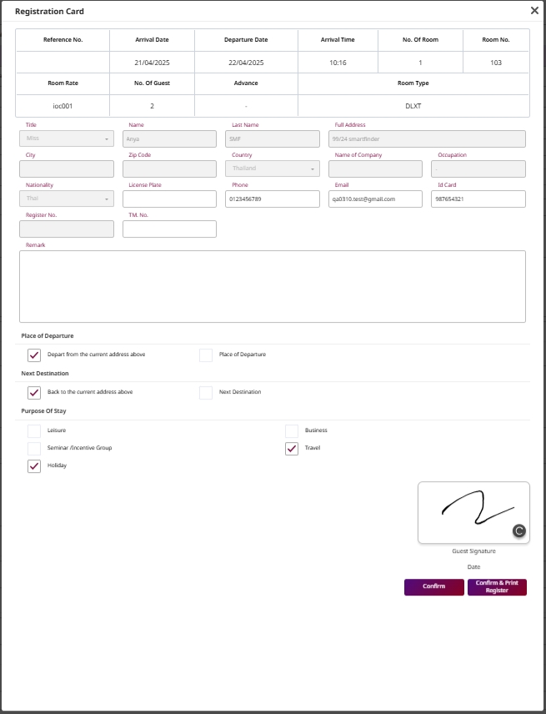This screenshot has height=714, width=546.
Task: Open the Title dropdown
Action: [66, 138]
